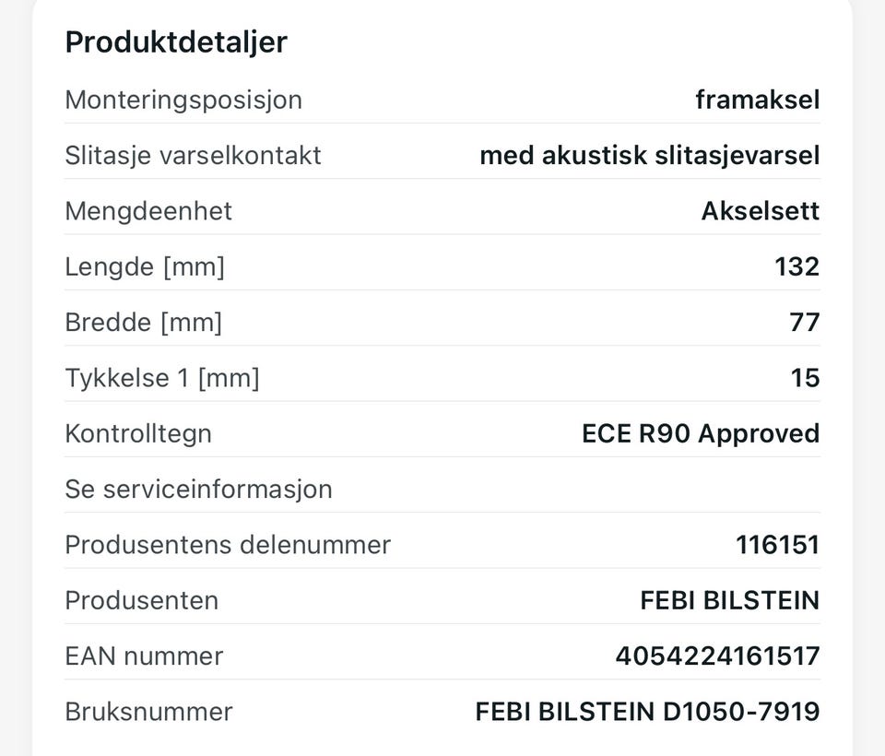Select the Bredde [mm] label

pos(144,323)
